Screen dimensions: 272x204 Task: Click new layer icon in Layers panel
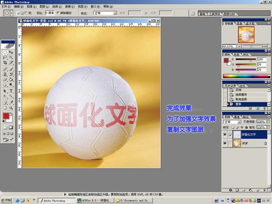(x=257, y=190)
